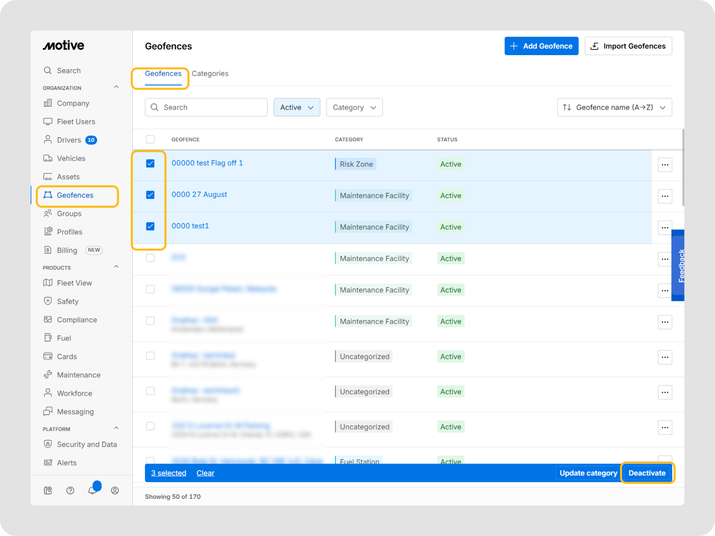Check the select-all geofences checkbox
The width and height of the screenshot is (715, 536).
(x=150, y=139)
